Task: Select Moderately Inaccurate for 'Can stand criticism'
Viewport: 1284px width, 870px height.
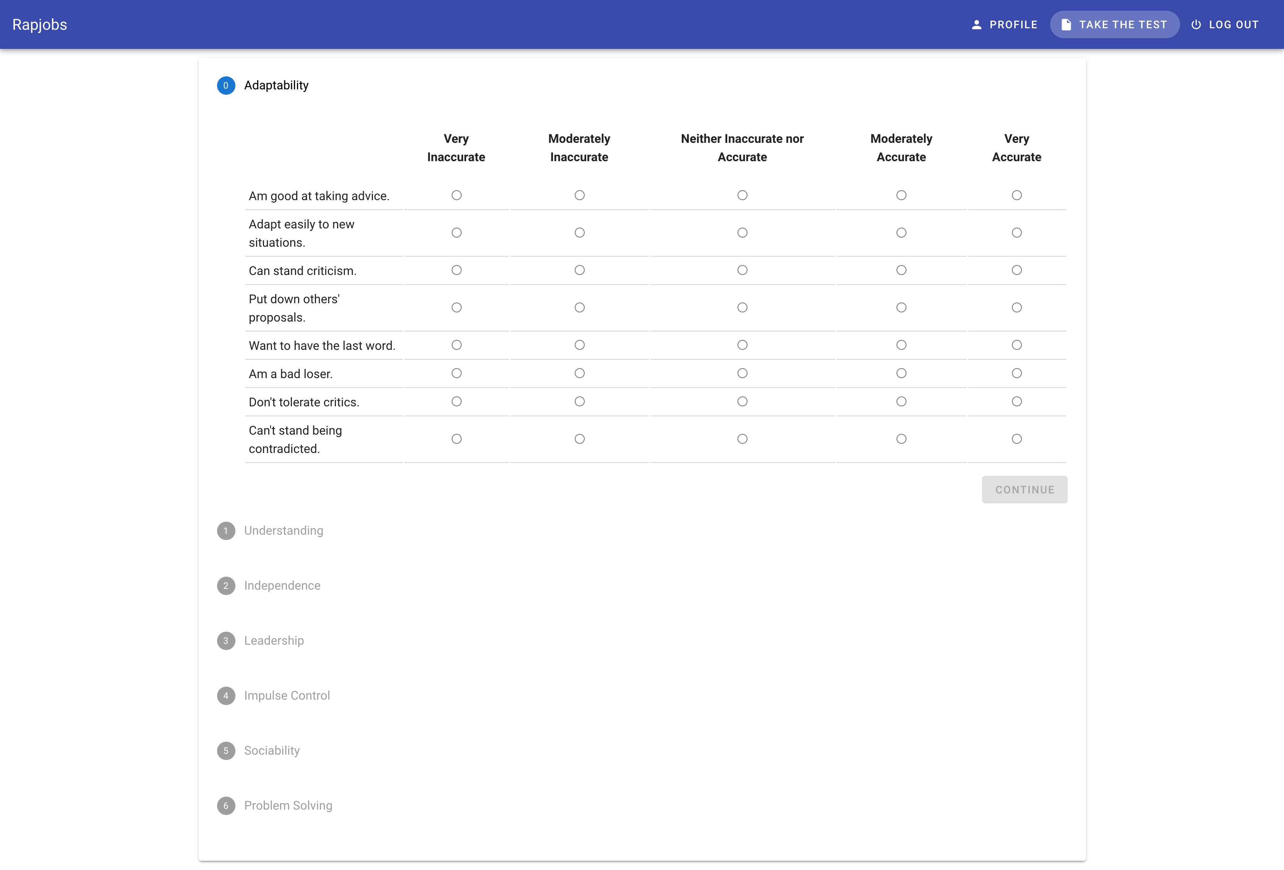Action: pyautogui.click(x=579, y=270)
